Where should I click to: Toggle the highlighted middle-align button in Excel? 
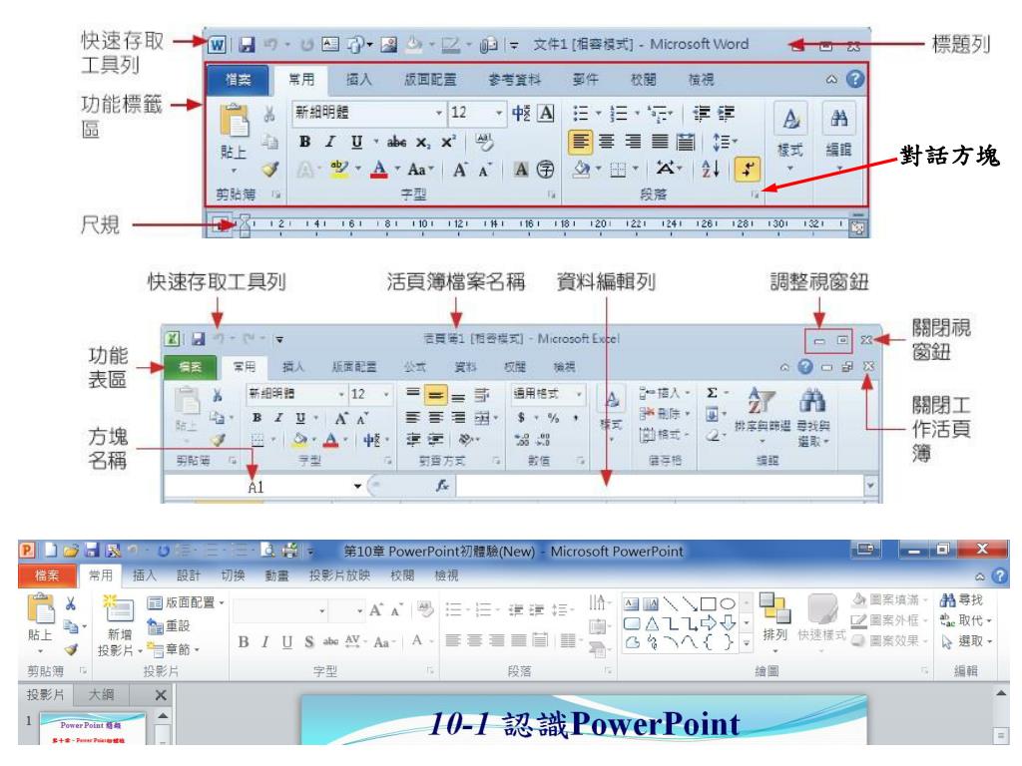click(x=435, y=395)
